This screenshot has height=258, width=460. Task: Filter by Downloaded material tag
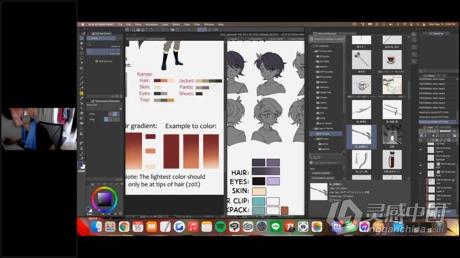point(323,177)
